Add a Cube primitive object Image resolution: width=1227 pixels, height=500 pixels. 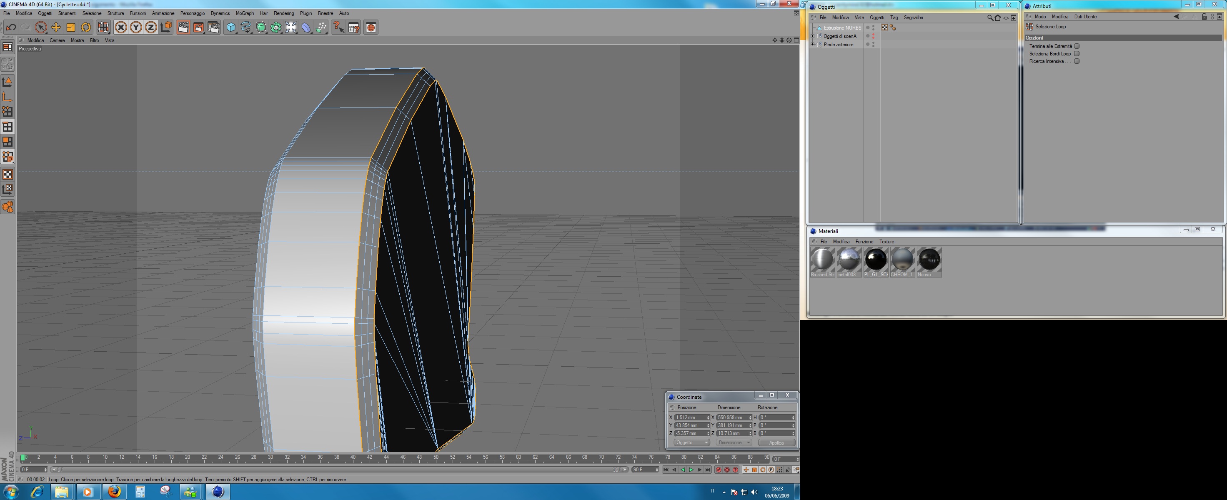231,27
